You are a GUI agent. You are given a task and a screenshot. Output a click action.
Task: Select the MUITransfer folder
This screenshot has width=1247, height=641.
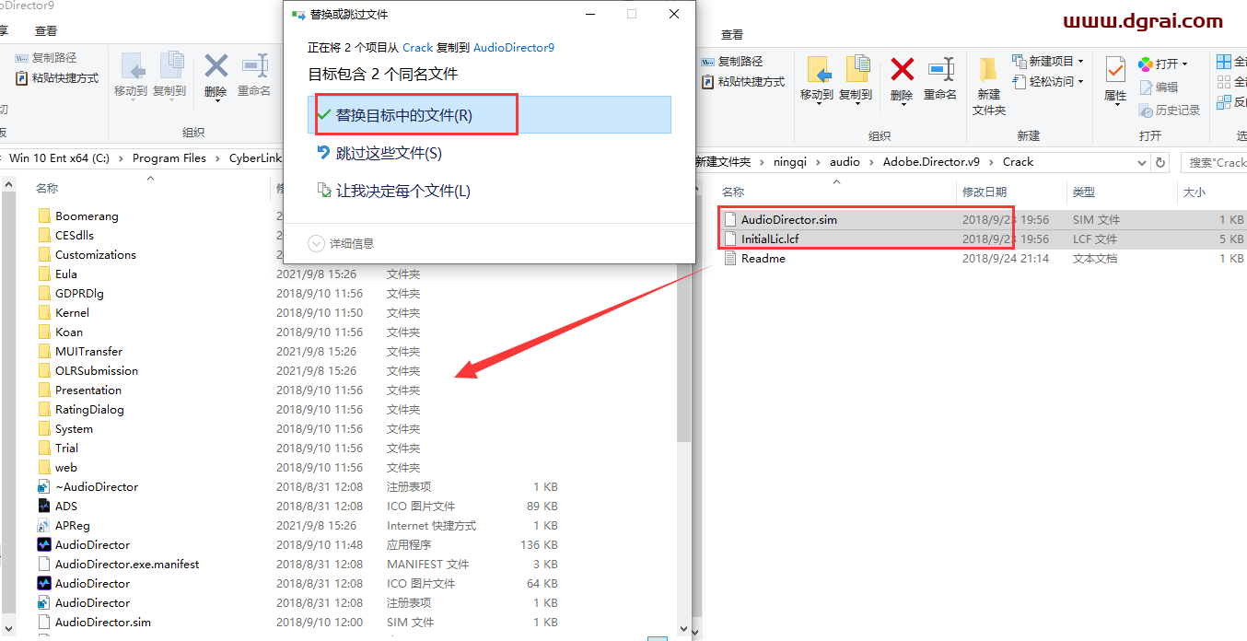88,351
